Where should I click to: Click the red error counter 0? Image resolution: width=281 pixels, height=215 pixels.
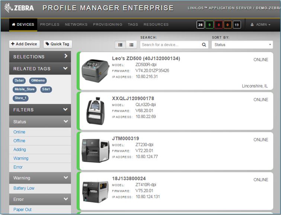click(x=218, y=25)
